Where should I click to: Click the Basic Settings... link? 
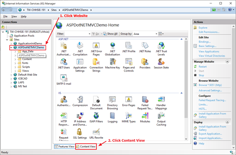tap(207, 46)
